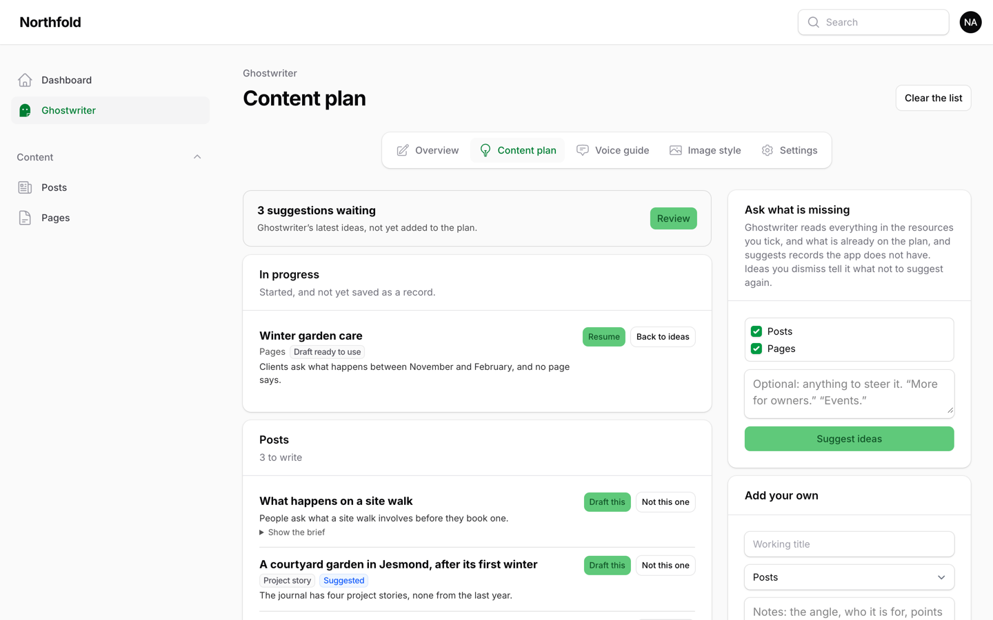Click the lightbulb icon on Content plan tab
This screenshot has width=993, height=620.
click(x=485, y=150)
